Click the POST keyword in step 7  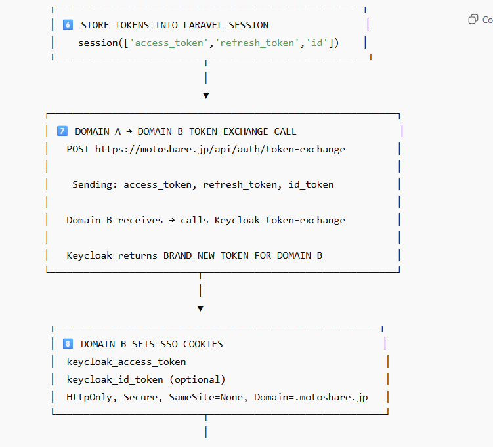[78, 149]
